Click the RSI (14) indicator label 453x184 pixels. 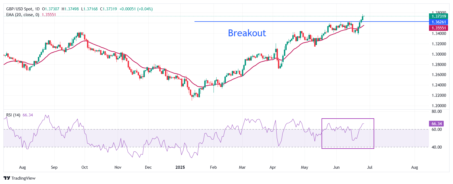[13, 115]
